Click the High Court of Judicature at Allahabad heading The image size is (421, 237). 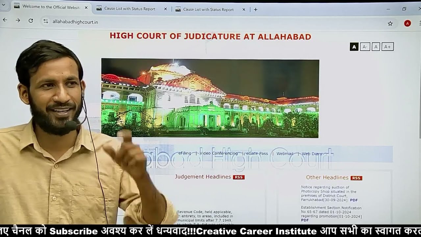[x=210, y=36]
